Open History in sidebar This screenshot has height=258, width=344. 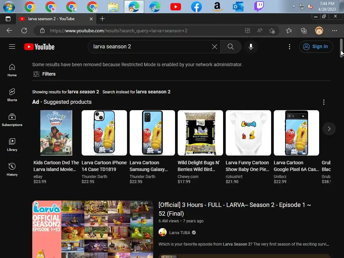click(12, 170)
